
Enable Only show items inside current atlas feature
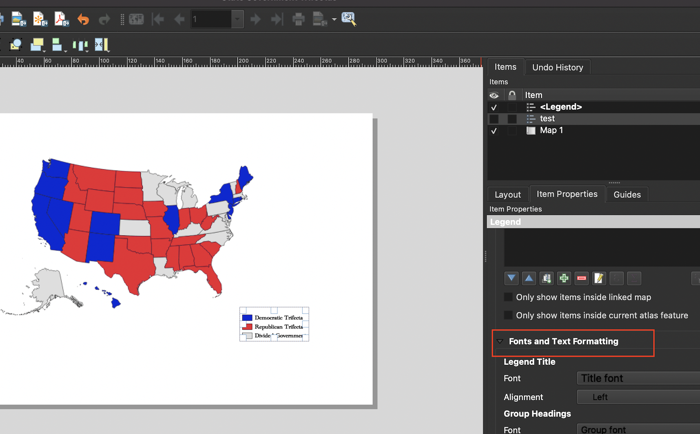pos(508,315)
